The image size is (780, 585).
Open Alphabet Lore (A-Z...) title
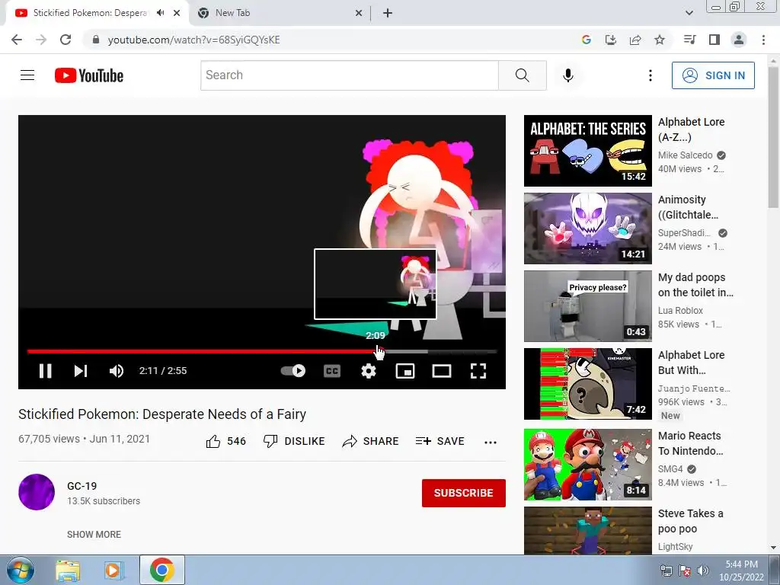coord(691,129)
